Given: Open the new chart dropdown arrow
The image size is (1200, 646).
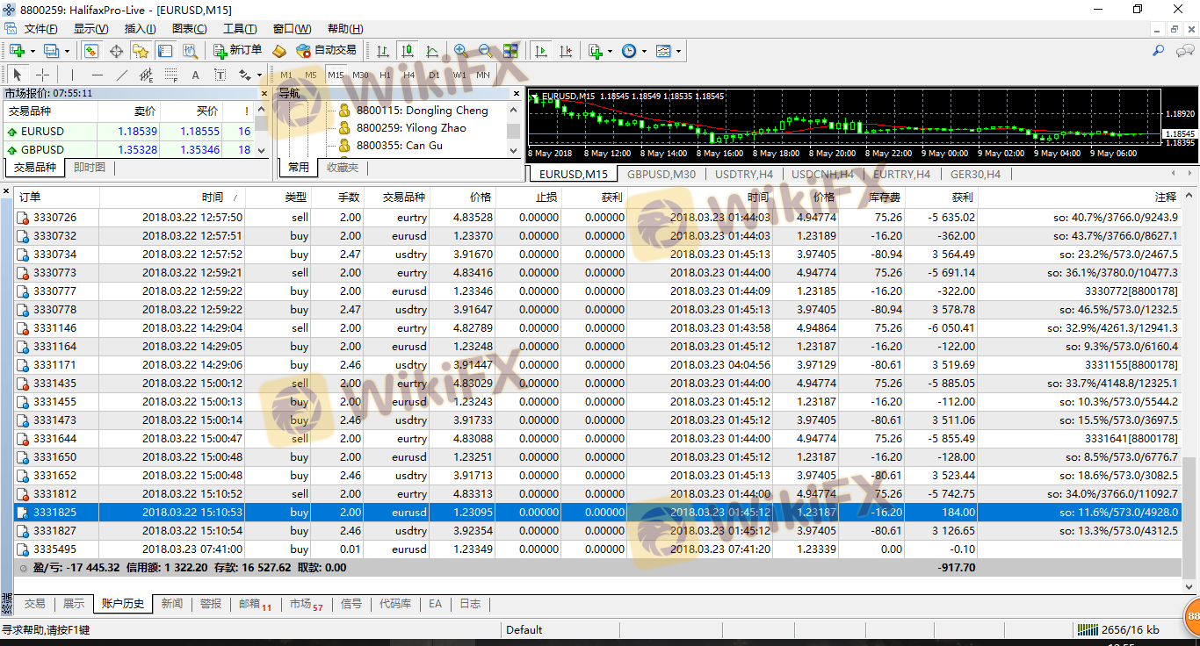Looking at the screenshot, I should coord(33,51).
